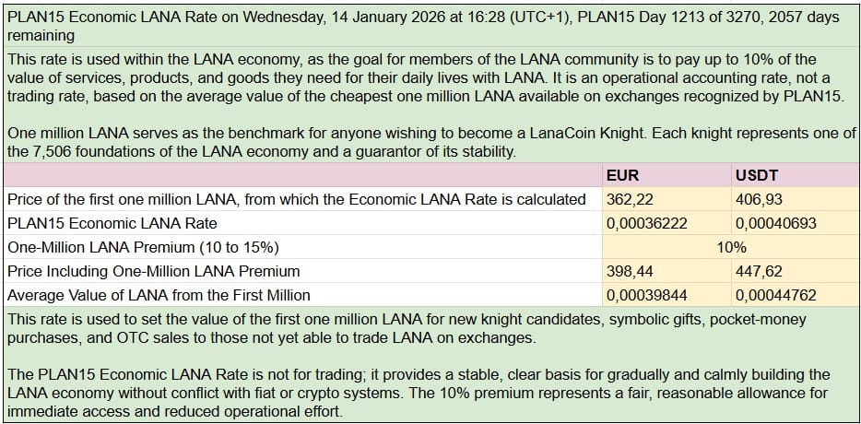Click the EUR premium price 398,44

click(666, 271)
